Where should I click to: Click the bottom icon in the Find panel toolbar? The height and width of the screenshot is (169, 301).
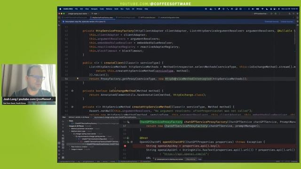click(63, 158)
